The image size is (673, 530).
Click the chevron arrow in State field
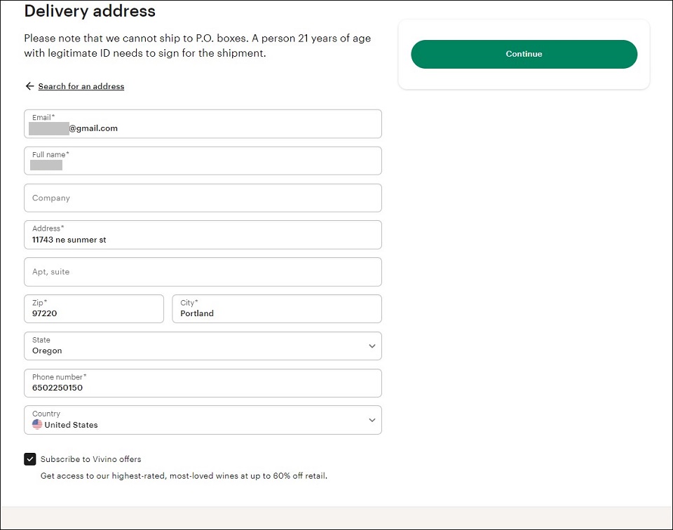(x=372, y=346)
